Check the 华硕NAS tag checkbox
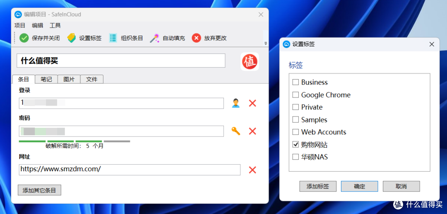The height and width of the screenshot is (214, 447). coord(296,157)
